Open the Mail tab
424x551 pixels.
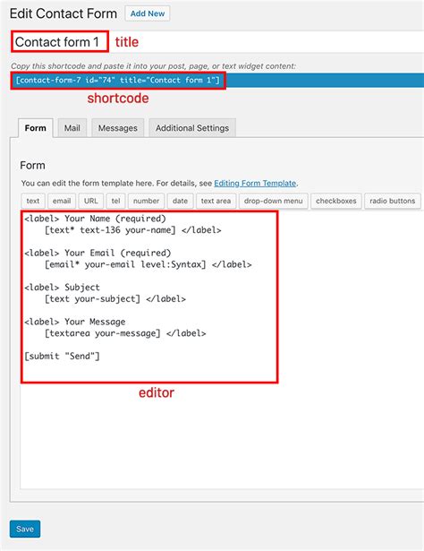coord(72,128)
